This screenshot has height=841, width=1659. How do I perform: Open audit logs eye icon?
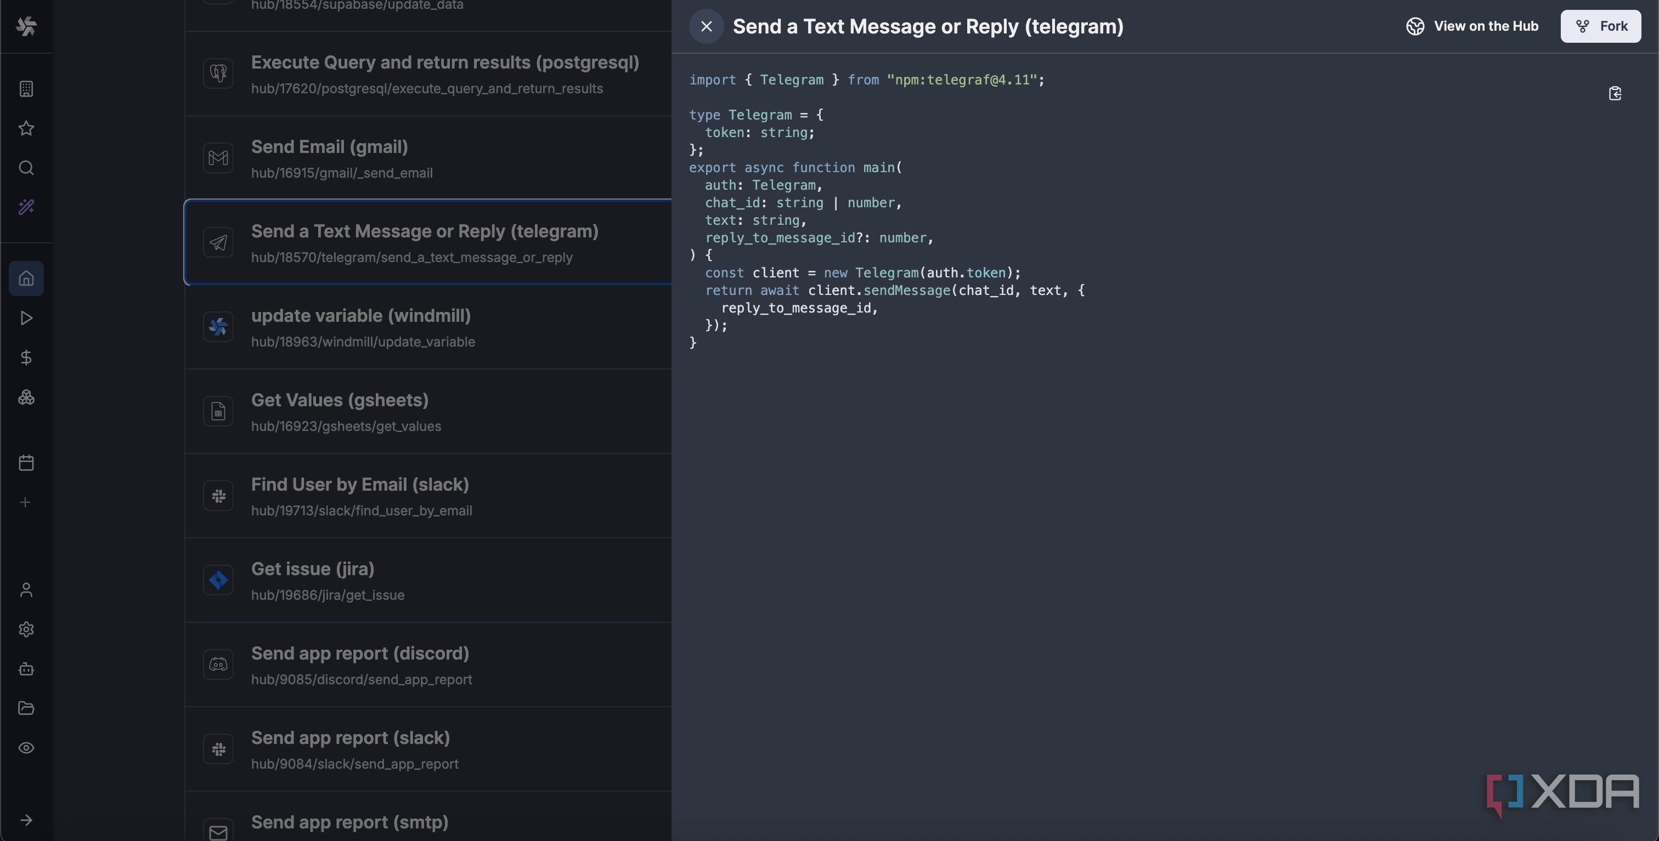tap(26, 748)
